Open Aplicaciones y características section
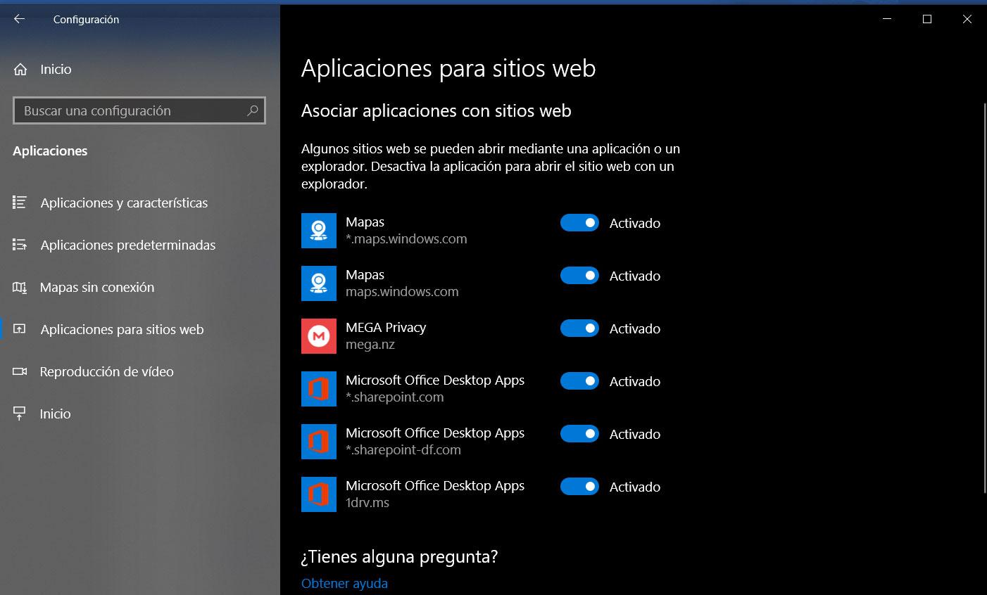987x595 pixels. click(x=139, y=203)
